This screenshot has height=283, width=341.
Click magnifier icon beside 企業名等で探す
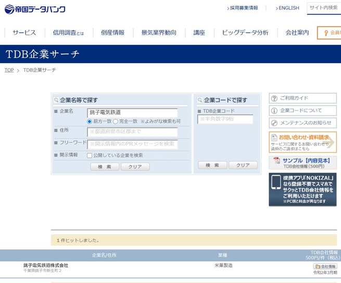point(56,100)
